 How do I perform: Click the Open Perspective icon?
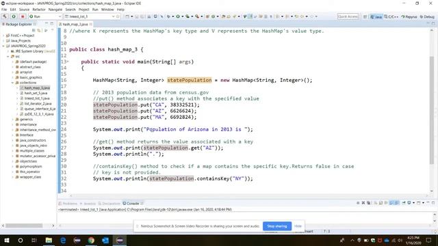[x=365, y=16]
